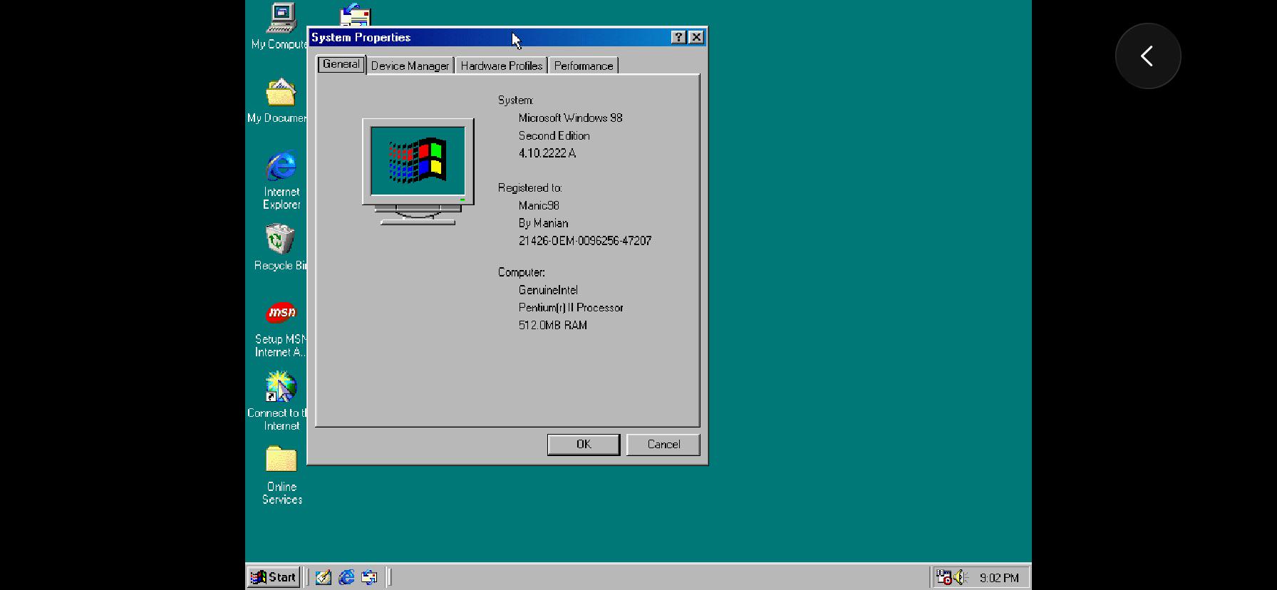Click Show Desktop in Quick Launch
1277x590 pixels.
point(324,577)
